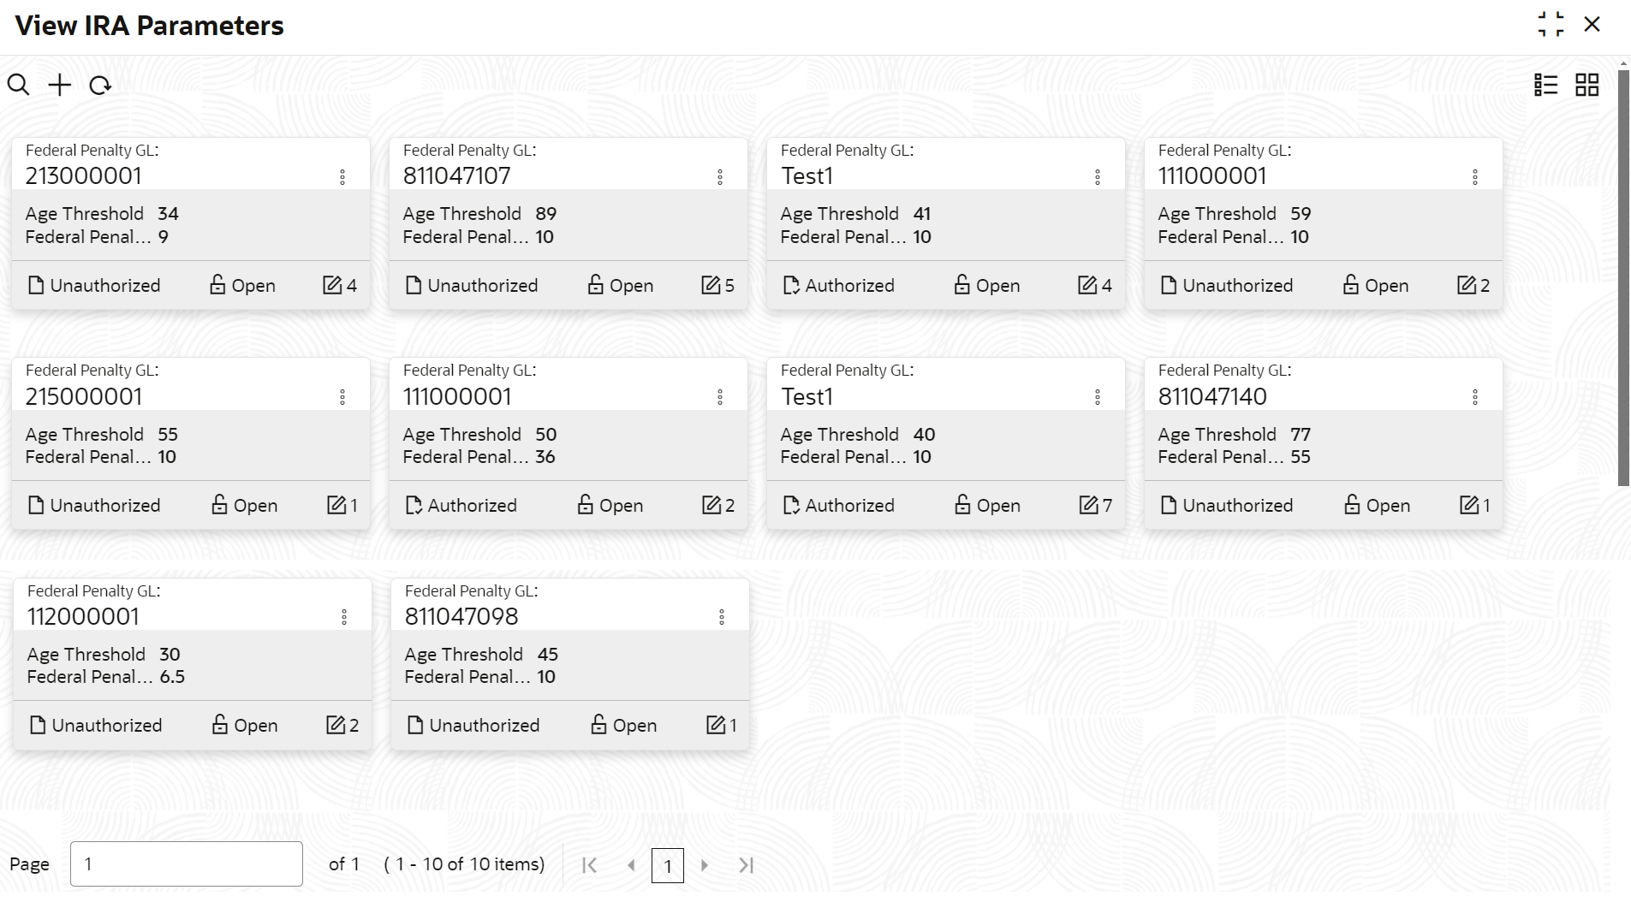The image size is (1631, 908).
Task: Select page 1 in pagination
Action: [668, 865]
